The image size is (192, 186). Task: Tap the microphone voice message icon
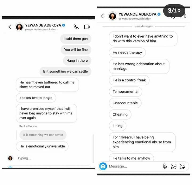pos(165,166)
